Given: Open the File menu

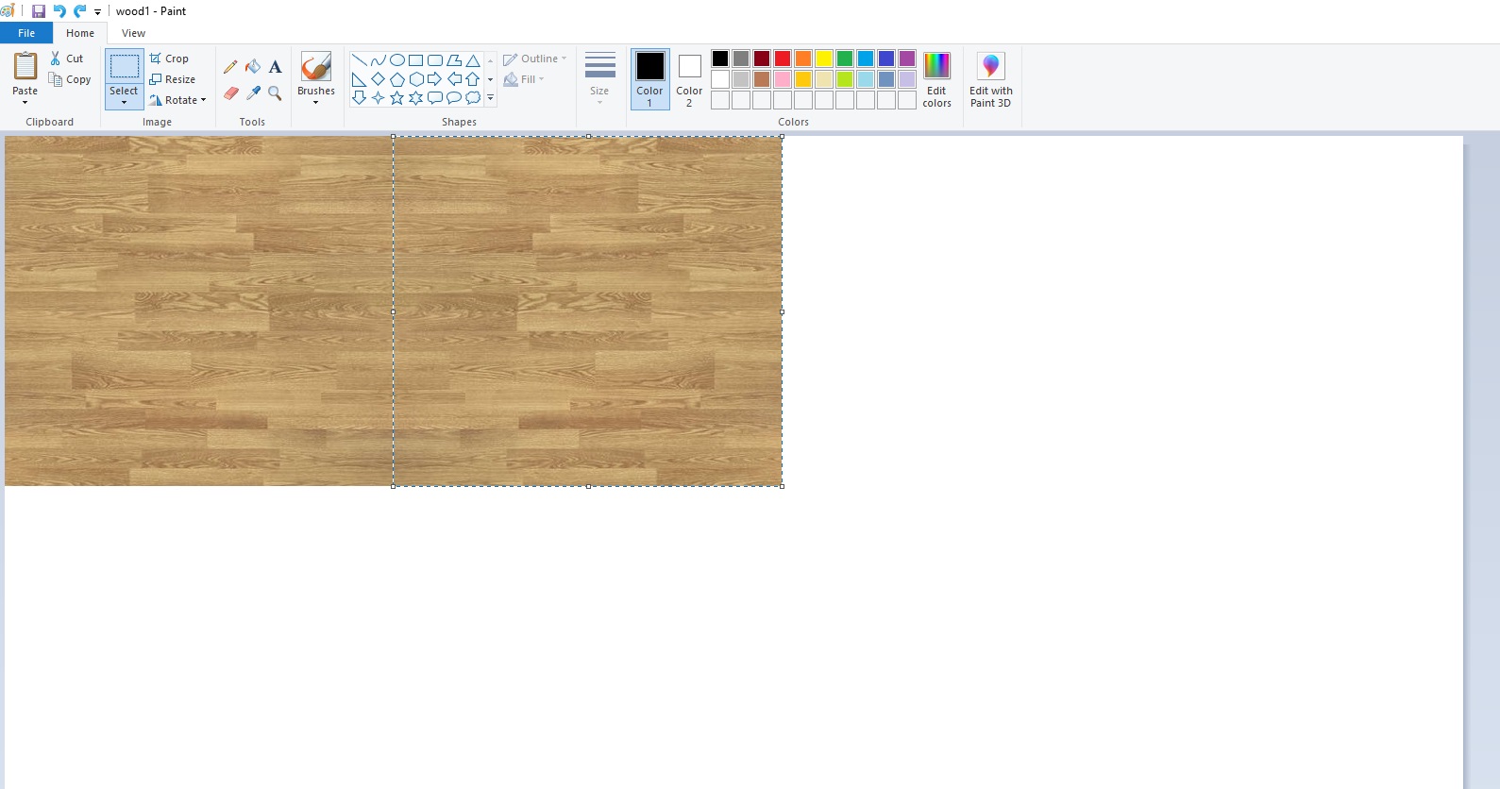Looking at the screenshot, I should click(26, 33).
